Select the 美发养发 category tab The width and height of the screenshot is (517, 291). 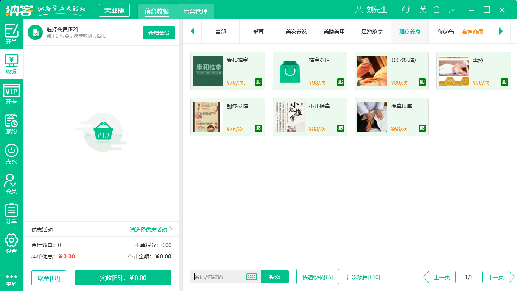296,31
